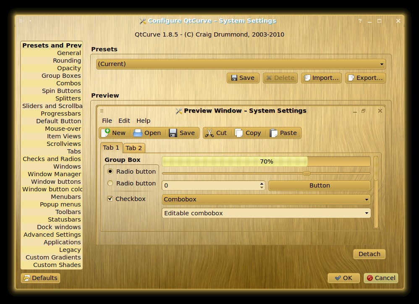
Task: Select Splitters in the list
Action: [x=51, y=98]
